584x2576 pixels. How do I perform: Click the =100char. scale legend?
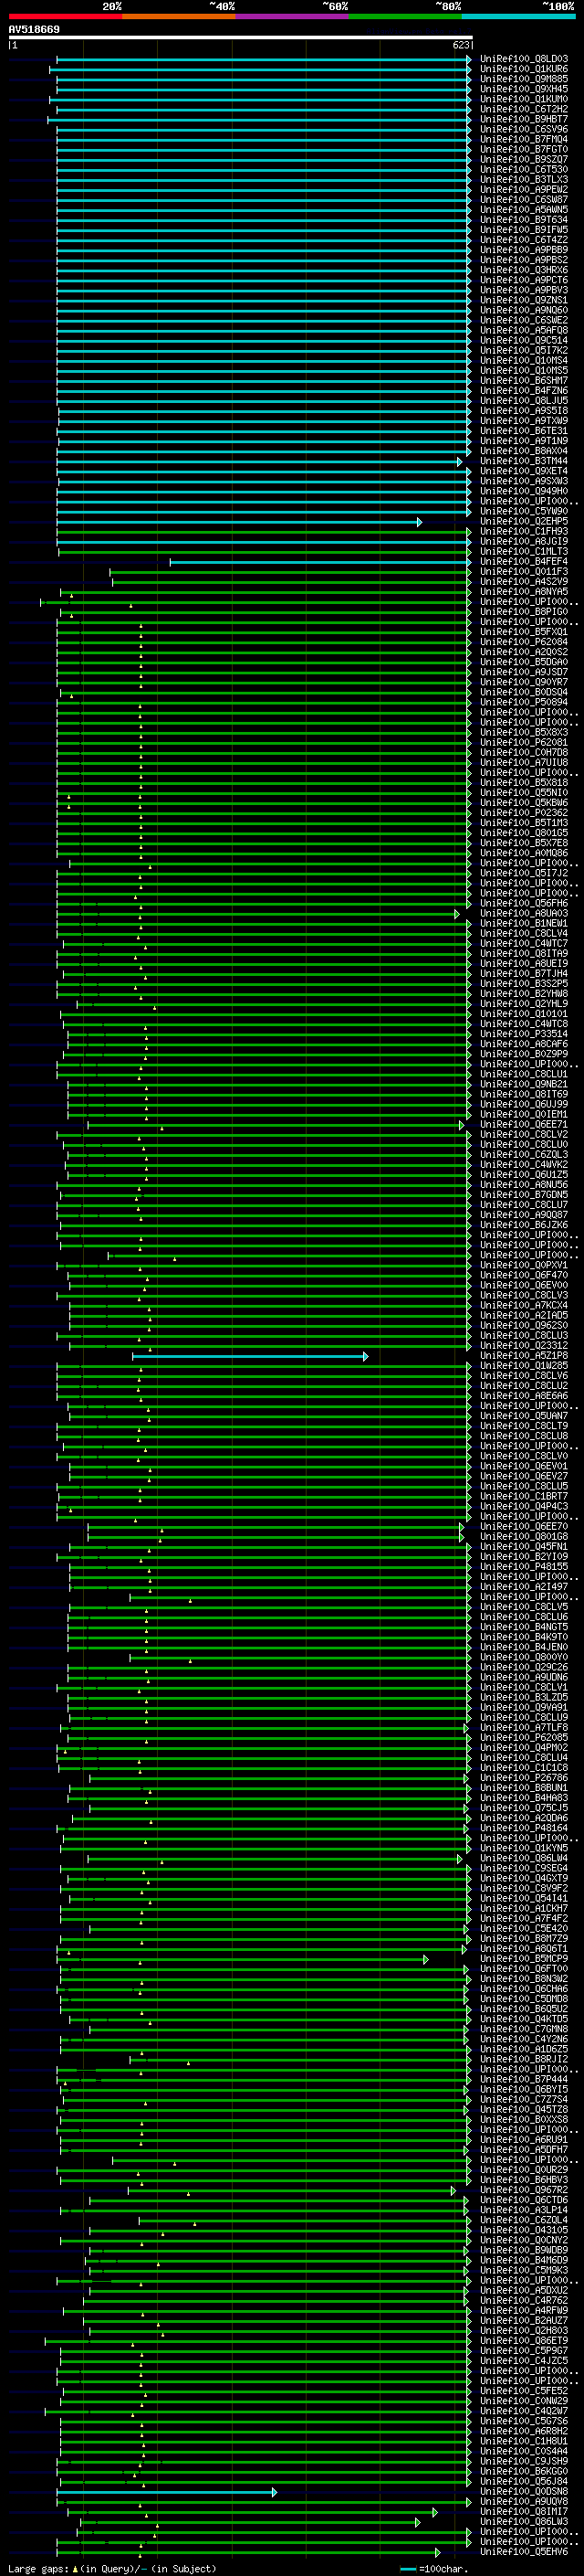click(433, 2567)
